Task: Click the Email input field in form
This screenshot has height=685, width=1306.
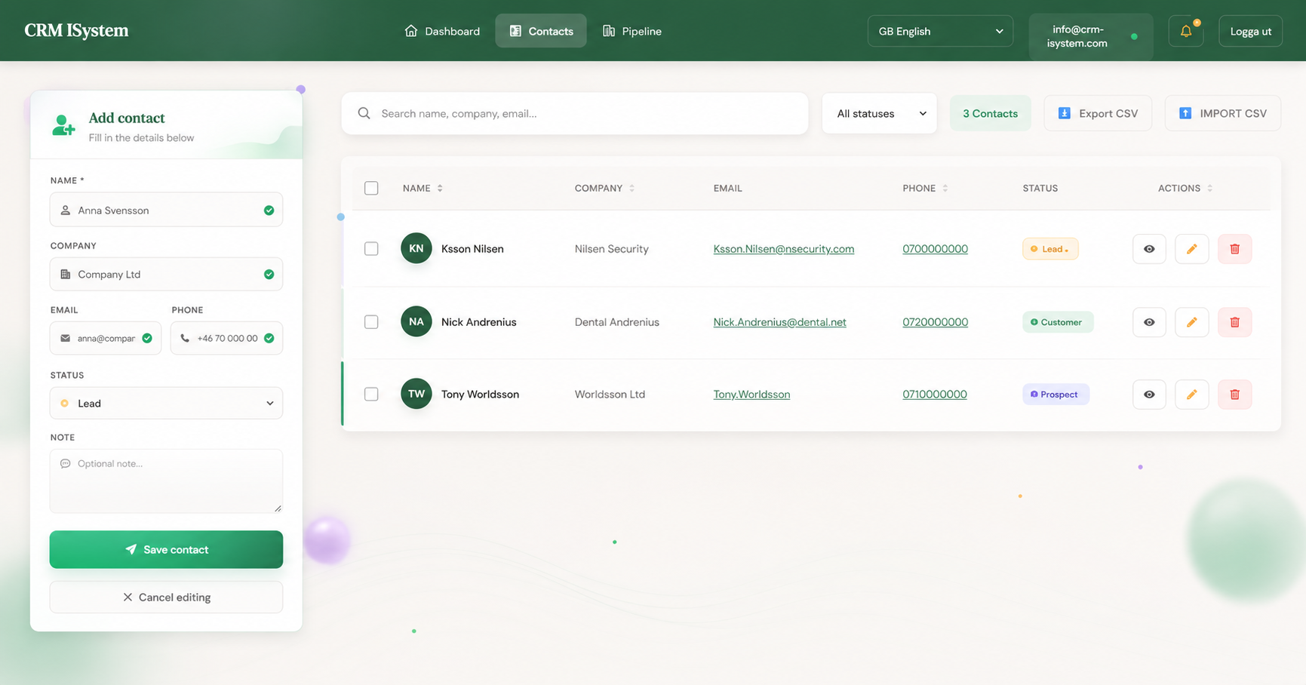Action: 106,339
